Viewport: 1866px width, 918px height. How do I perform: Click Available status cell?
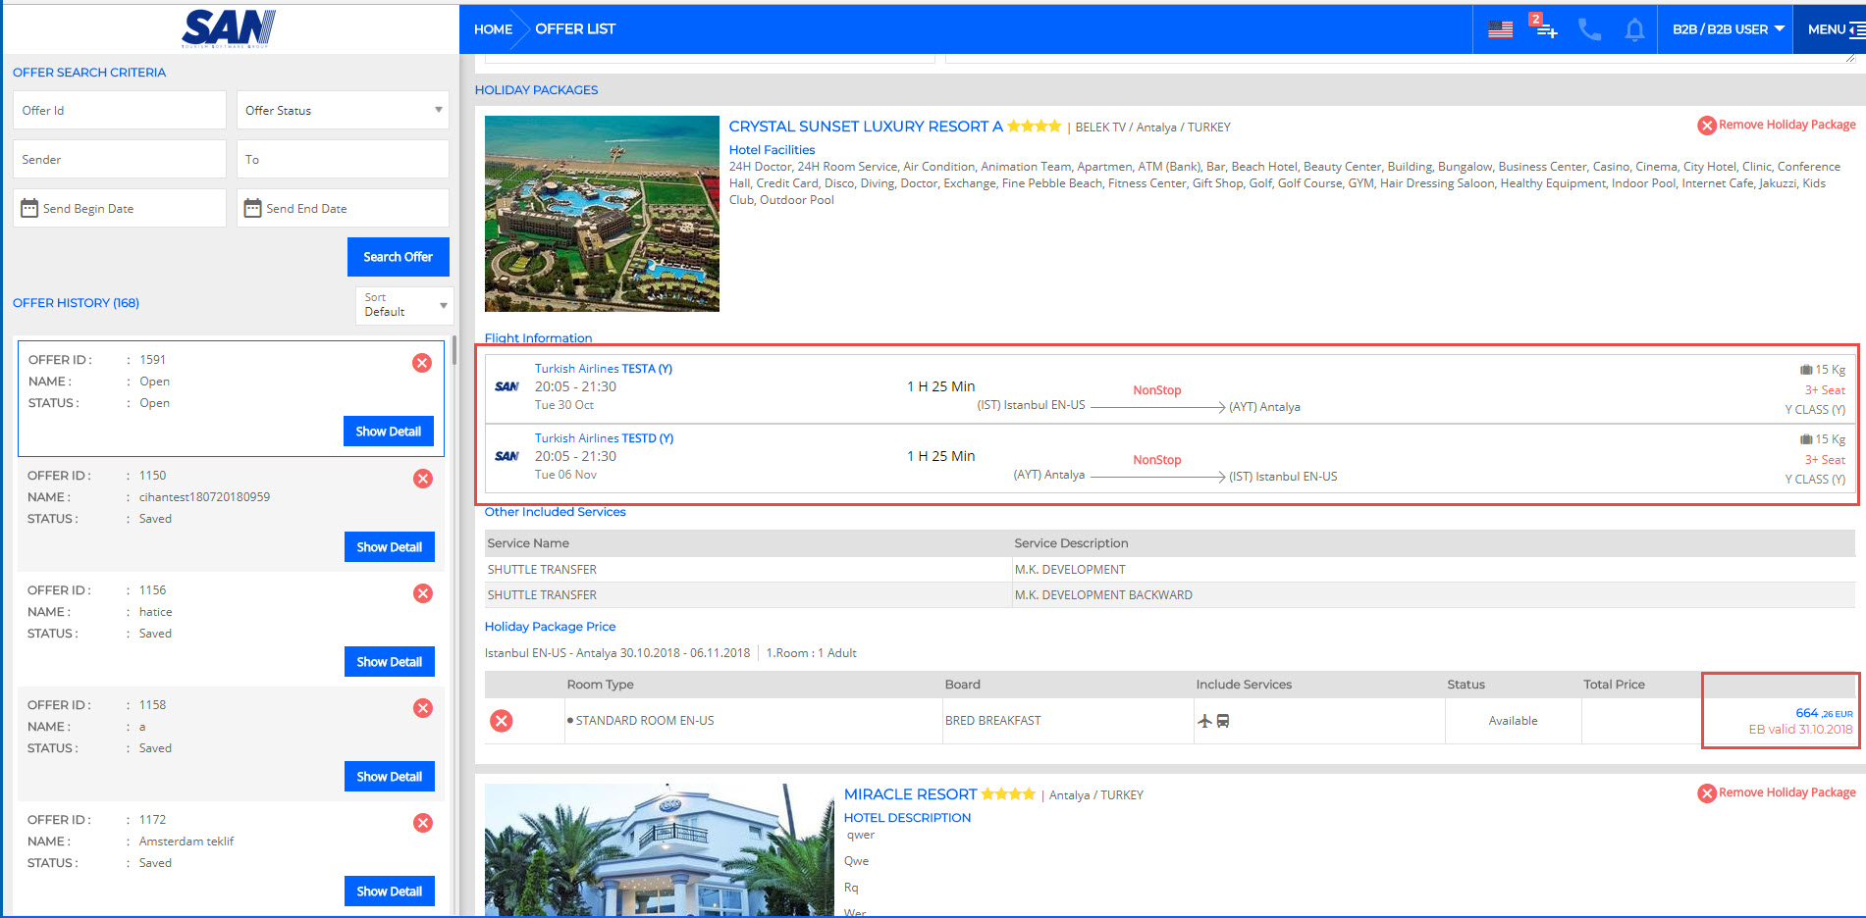click(1513, 721)
